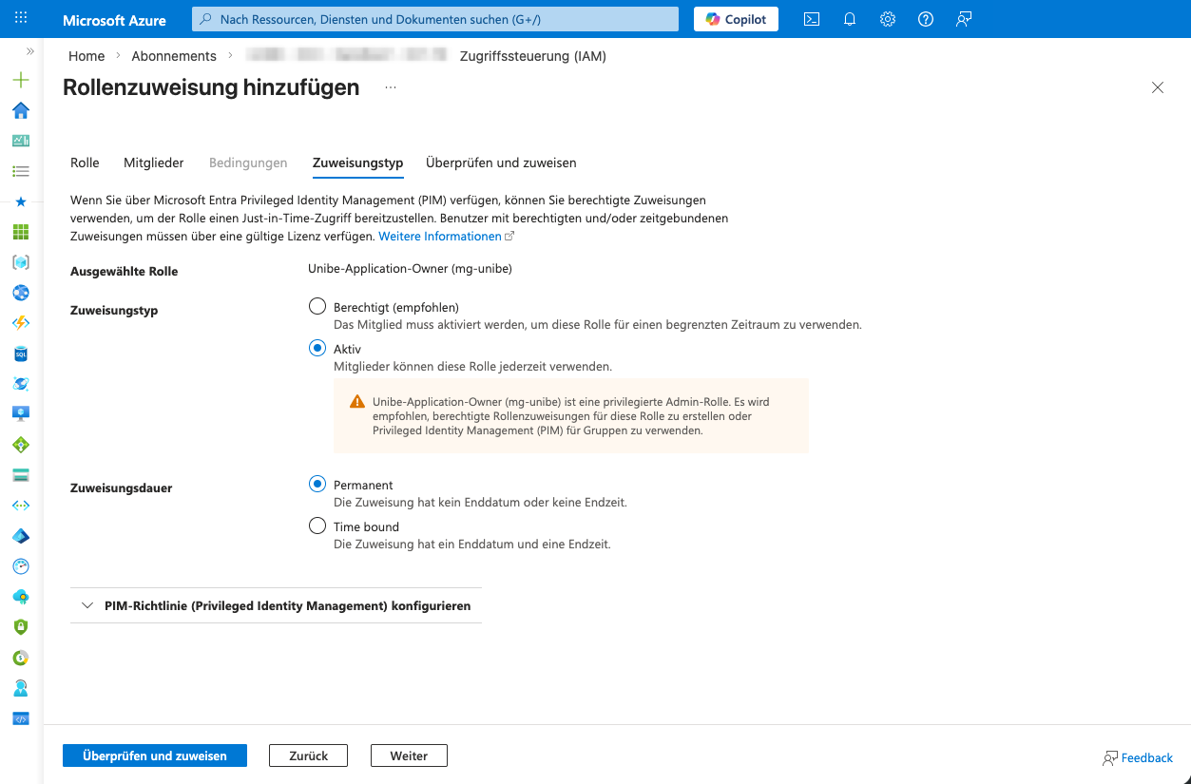Open the Help menu in the top bar
Image resolution: width=1191 pixels, height=784 pixels.
[925, 18]
